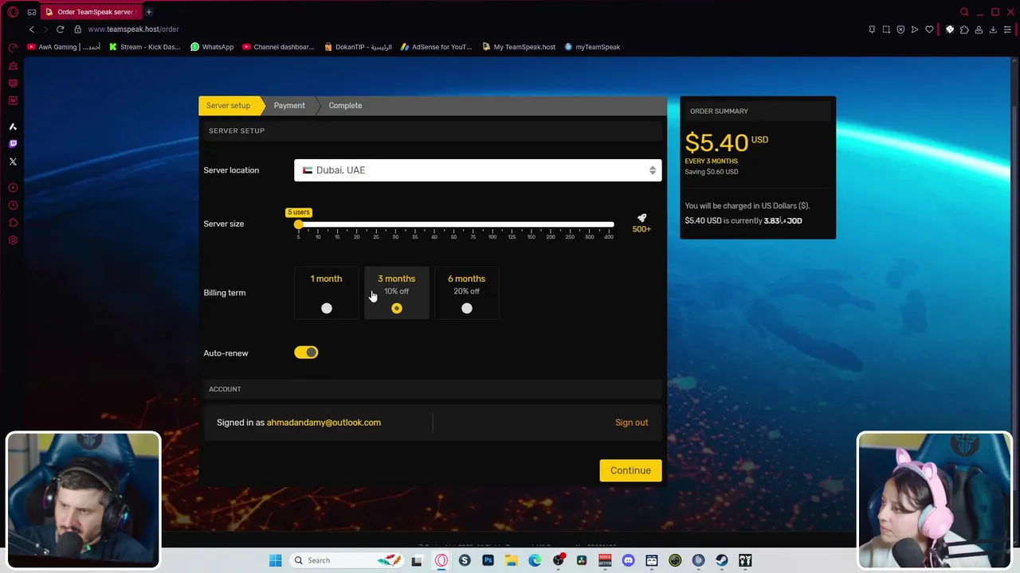The height and width of the screenshot is (573, 1020).
Task: Click the $5.40 price in order summary
Action: (x=717, y=142)
